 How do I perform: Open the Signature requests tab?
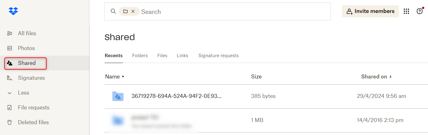[x=219, y=56]
